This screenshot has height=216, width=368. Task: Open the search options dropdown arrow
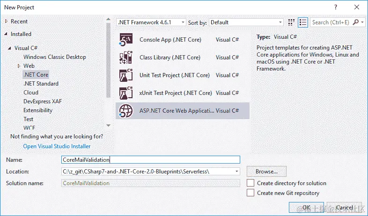362,22
